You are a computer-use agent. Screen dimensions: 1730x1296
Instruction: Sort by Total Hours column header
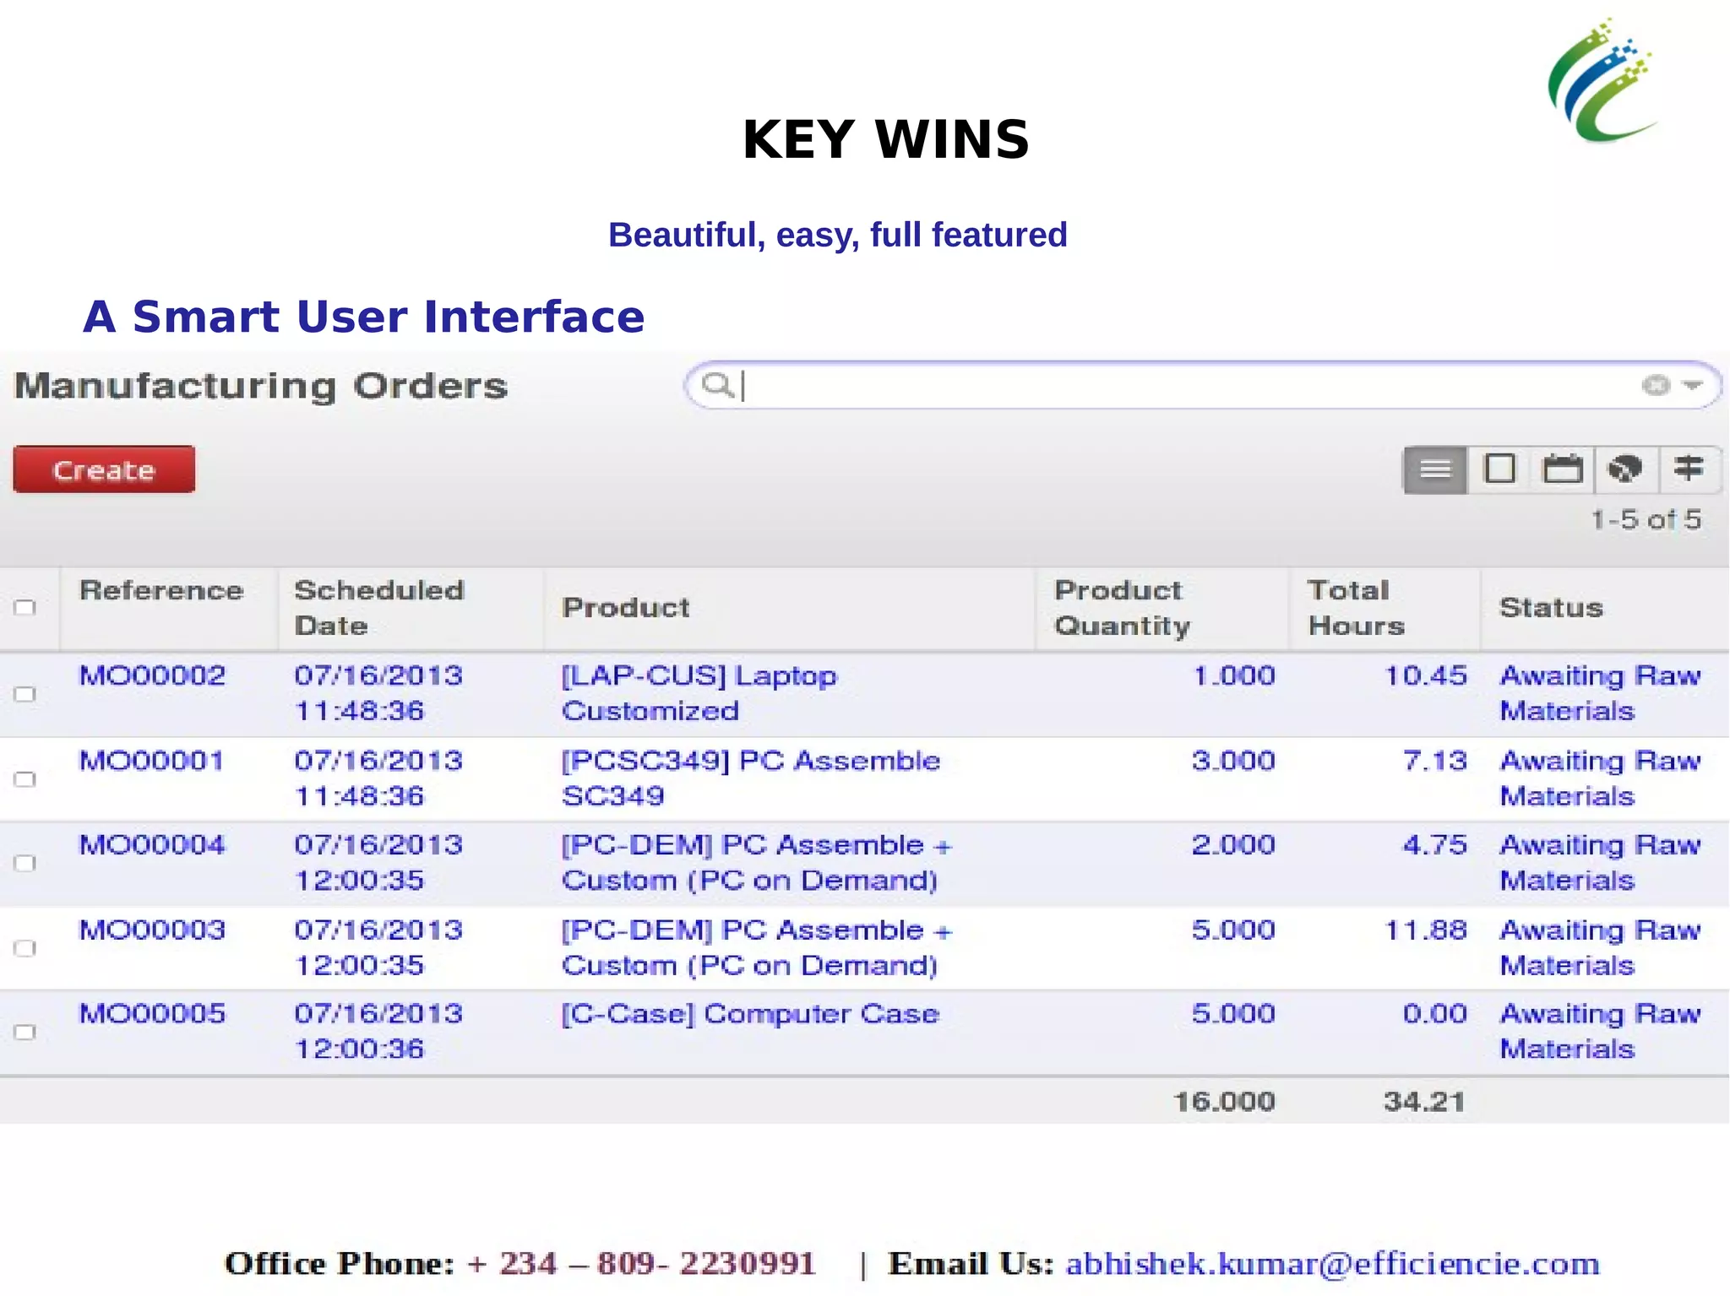(1356, 608)
